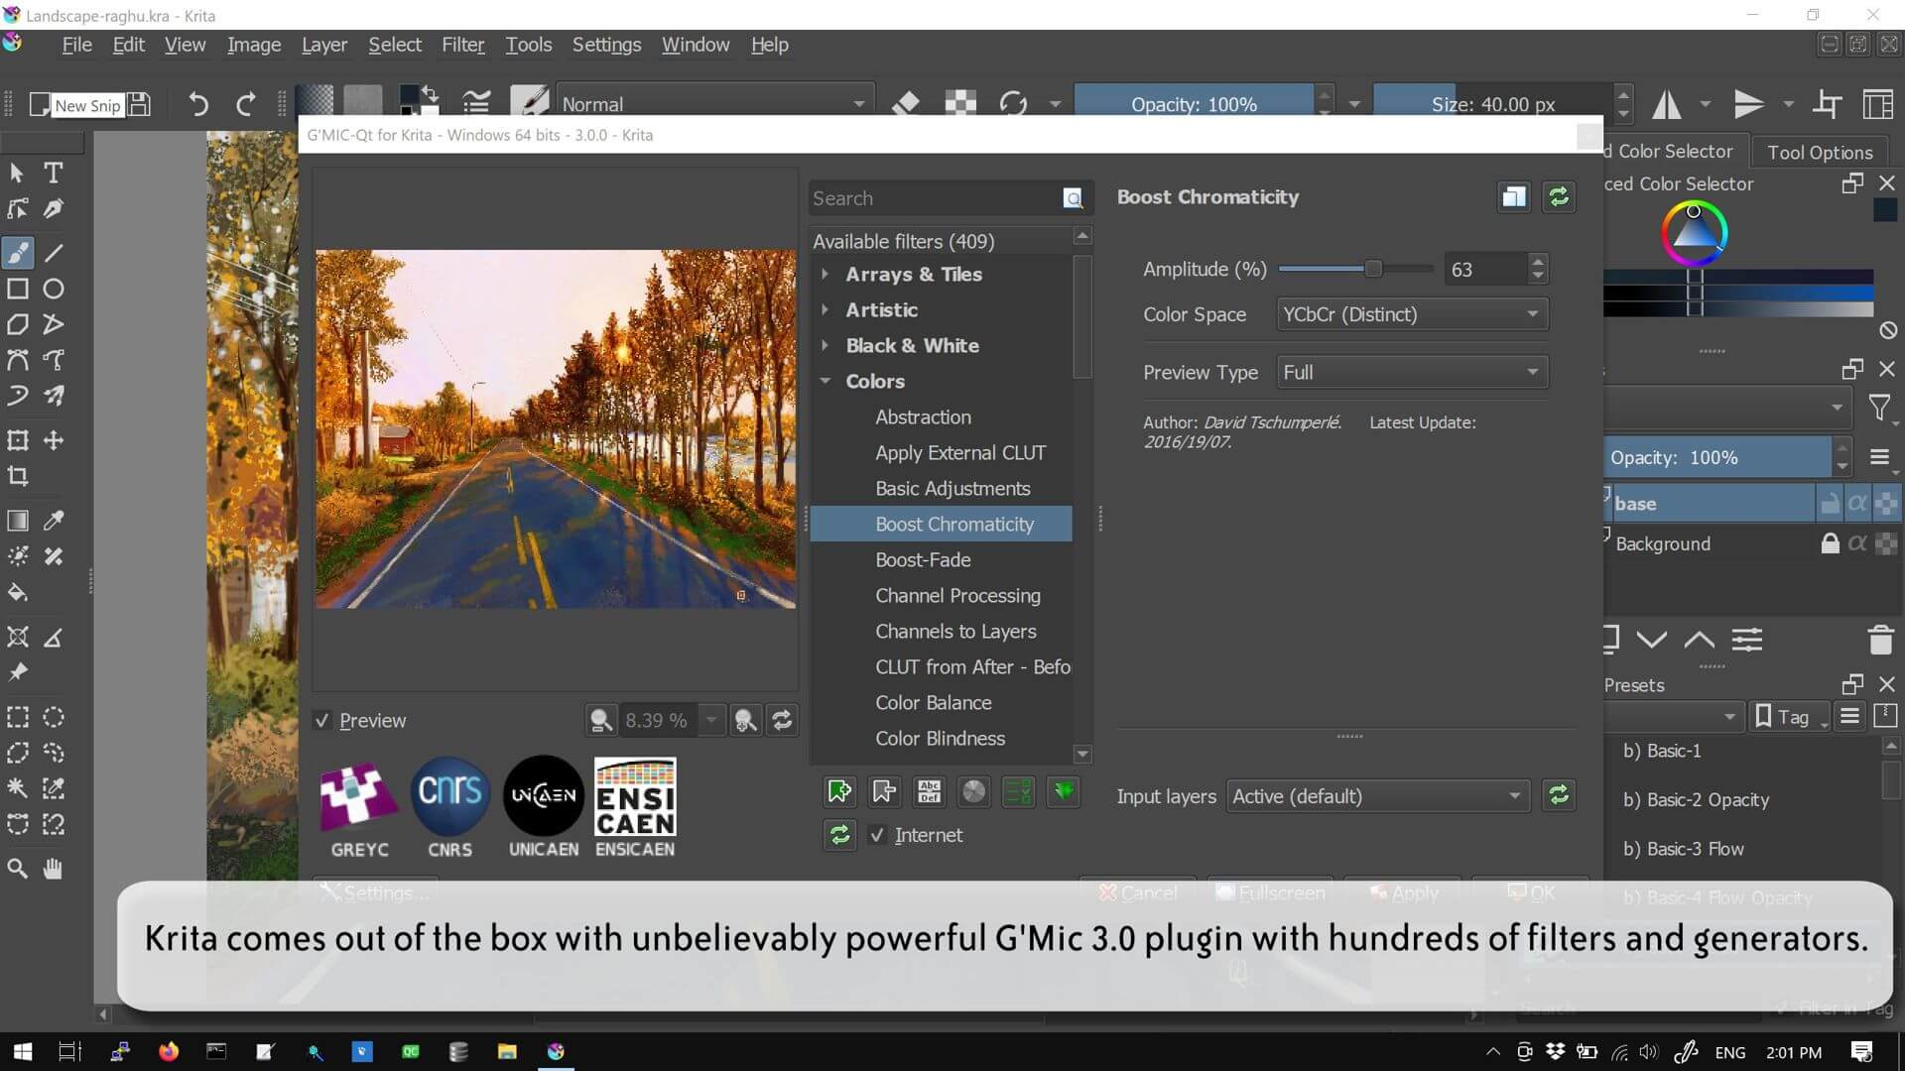Click the refresh filters icon in G'MIC
This screenshot has width=1905, height=1071.
[x=838, y=835]
